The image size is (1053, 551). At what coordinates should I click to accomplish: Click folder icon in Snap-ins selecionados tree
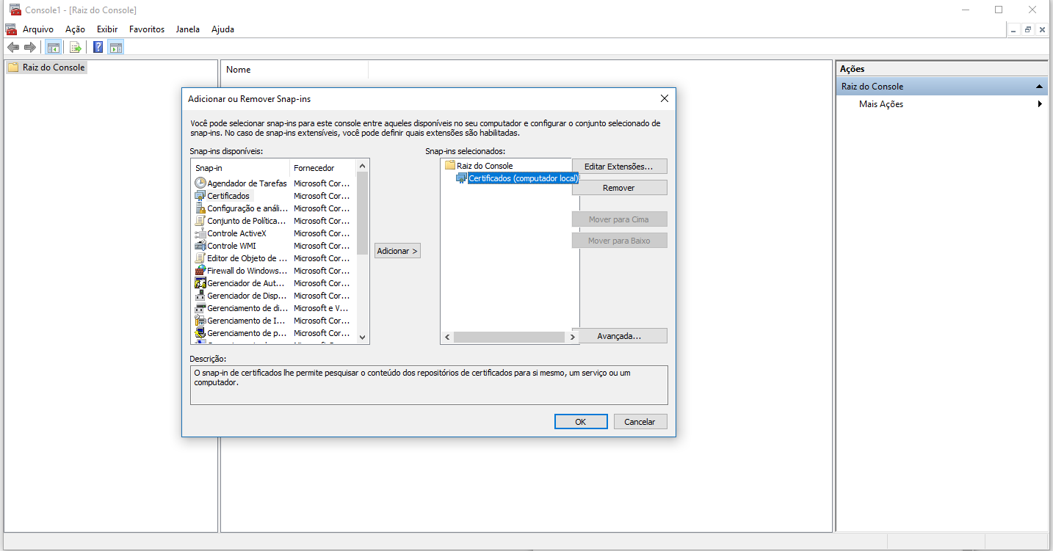pos(450,166)
